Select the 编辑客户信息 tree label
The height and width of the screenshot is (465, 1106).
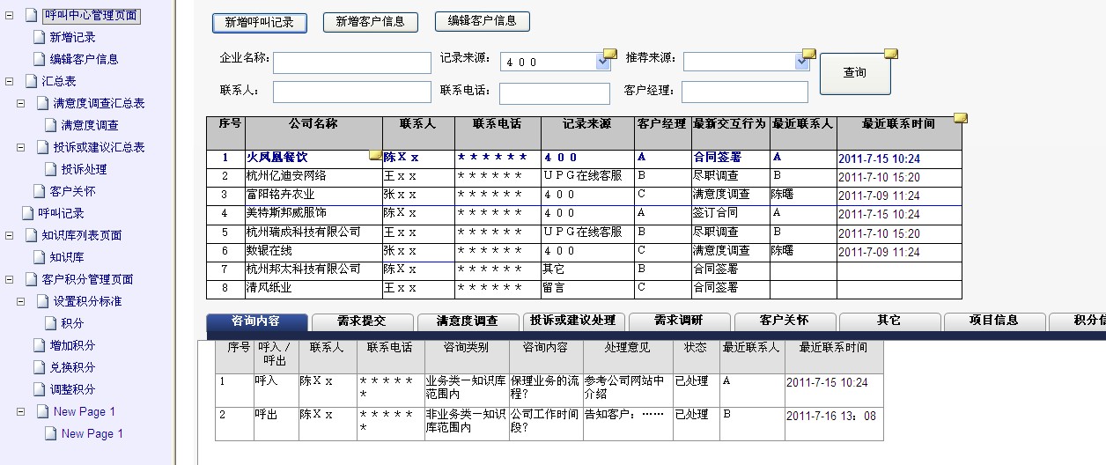[84, 59]
